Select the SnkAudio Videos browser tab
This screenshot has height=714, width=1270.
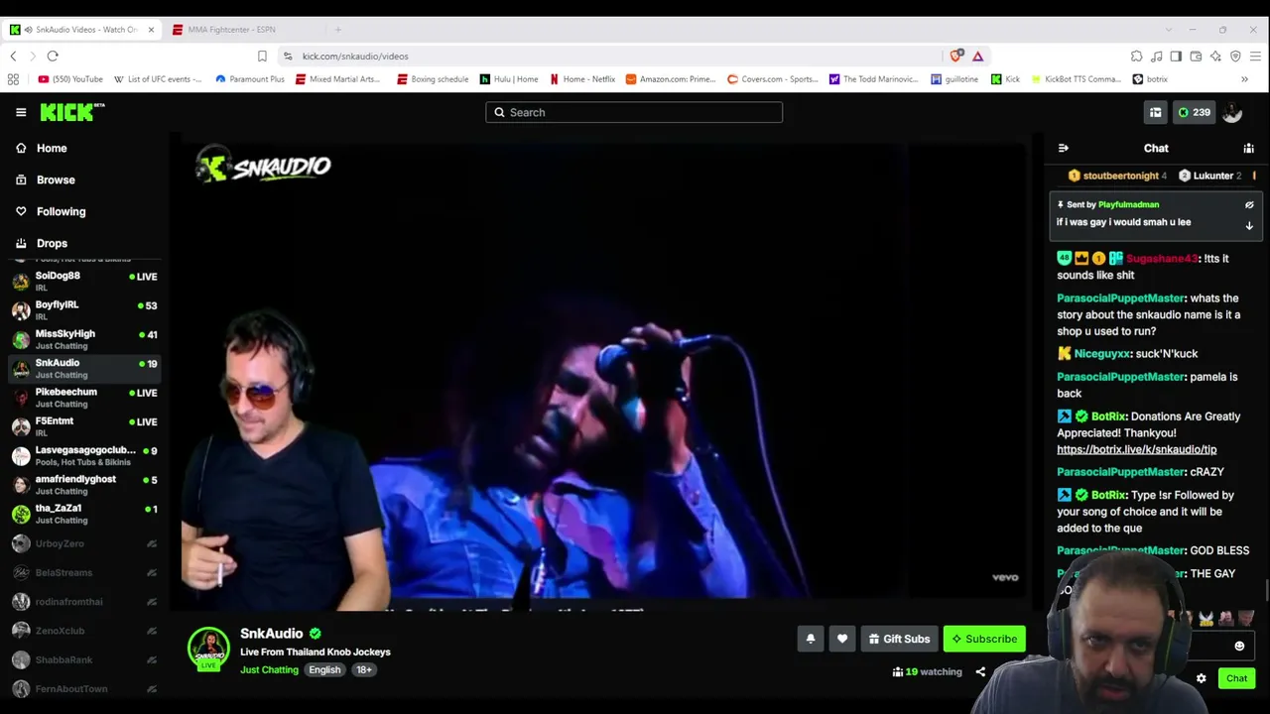[79, 30]
